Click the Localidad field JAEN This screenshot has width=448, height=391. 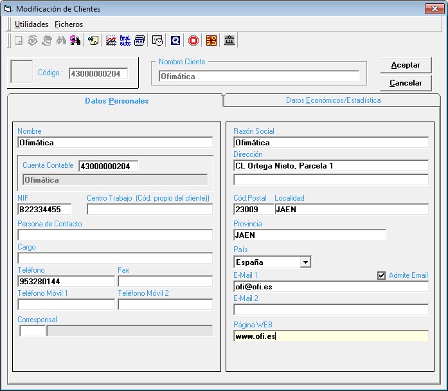(x=352, y=210)
